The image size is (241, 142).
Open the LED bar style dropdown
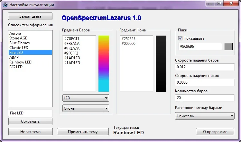pyautogui.click(x=86, y=98)
